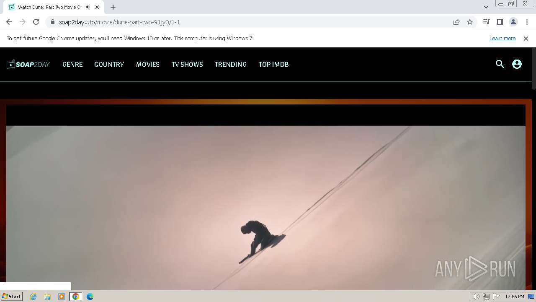
Task: View site information lock icon
Action: [x=52, y=22]
